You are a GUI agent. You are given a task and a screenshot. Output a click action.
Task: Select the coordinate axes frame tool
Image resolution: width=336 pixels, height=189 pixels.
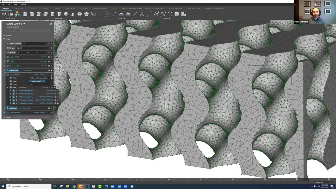tap(142, 14)
